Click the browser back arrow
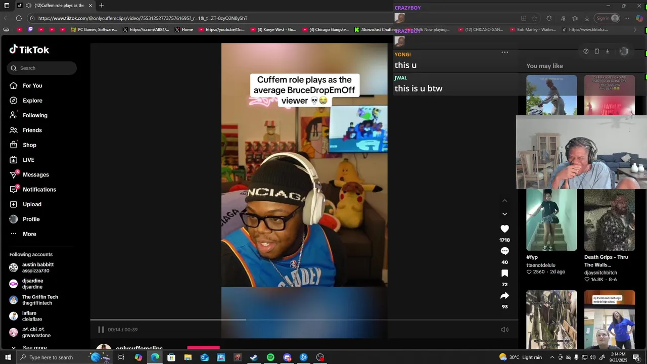This screenshot has width=647, height=364. [x=6, y=18]
